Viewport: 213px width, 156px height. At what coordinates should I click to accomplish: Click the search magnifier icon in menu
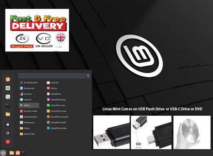[x=88, y=76]
